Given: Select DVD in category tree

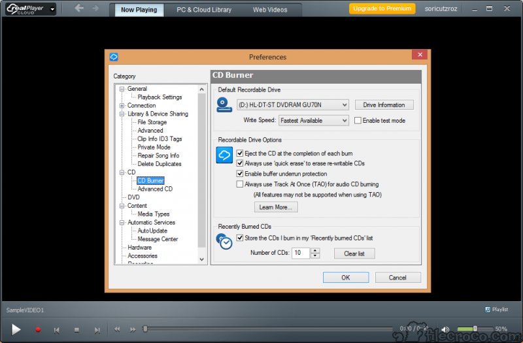Looking at the screenshot, I should point(133,197).
